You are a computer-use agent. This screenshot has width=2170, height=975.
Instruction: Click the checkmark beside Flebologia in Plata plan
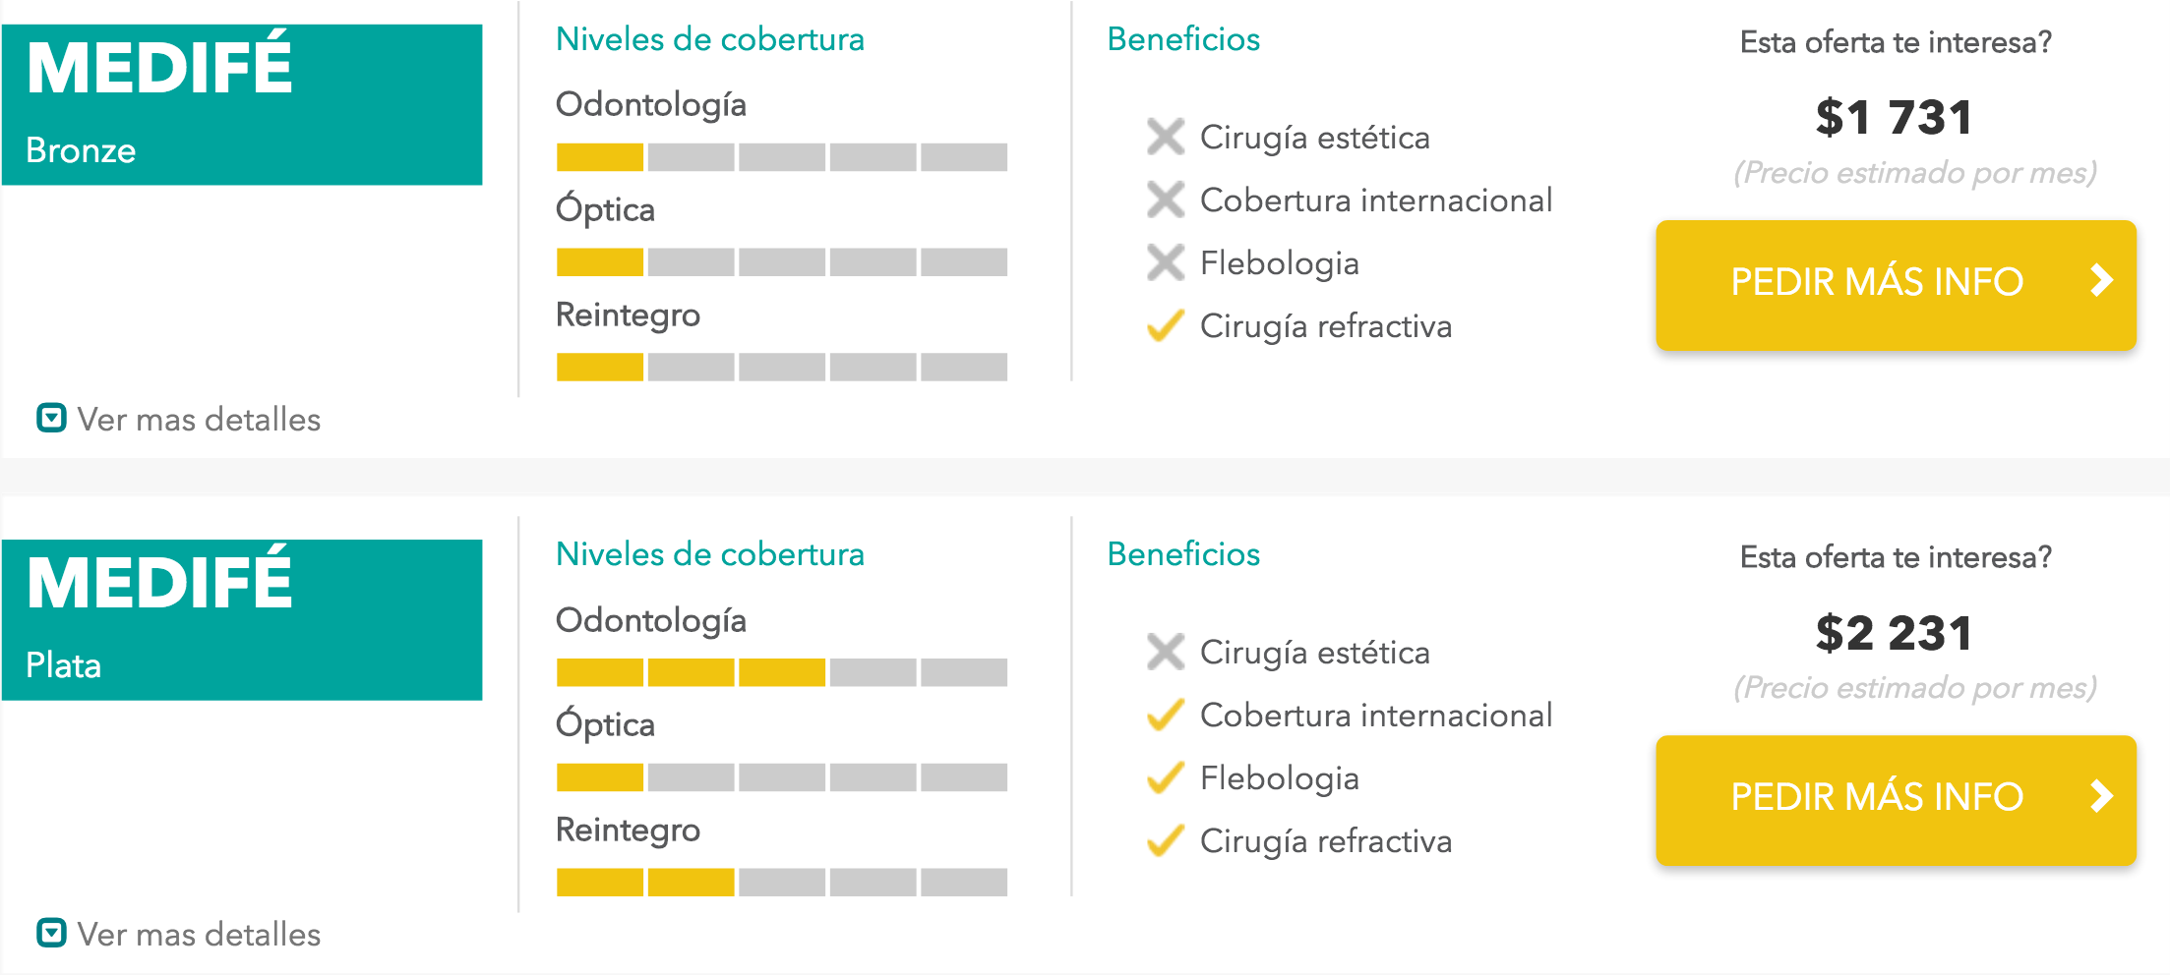click(x=1166, y=778)
